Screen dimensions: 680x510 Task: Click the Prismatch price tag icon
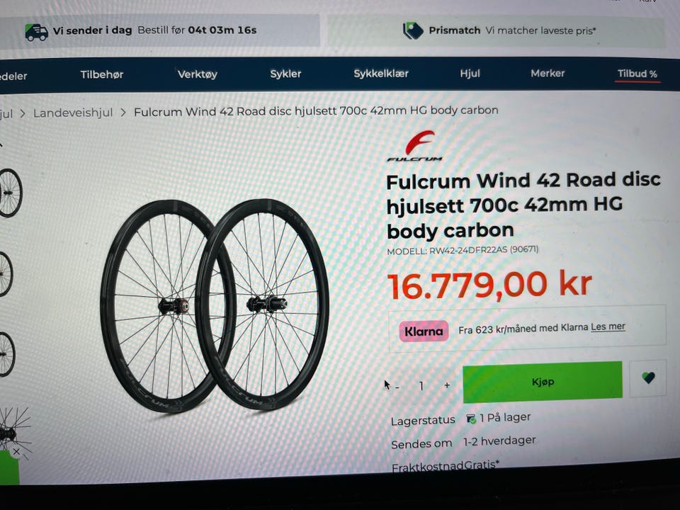(x=413, y=30)
